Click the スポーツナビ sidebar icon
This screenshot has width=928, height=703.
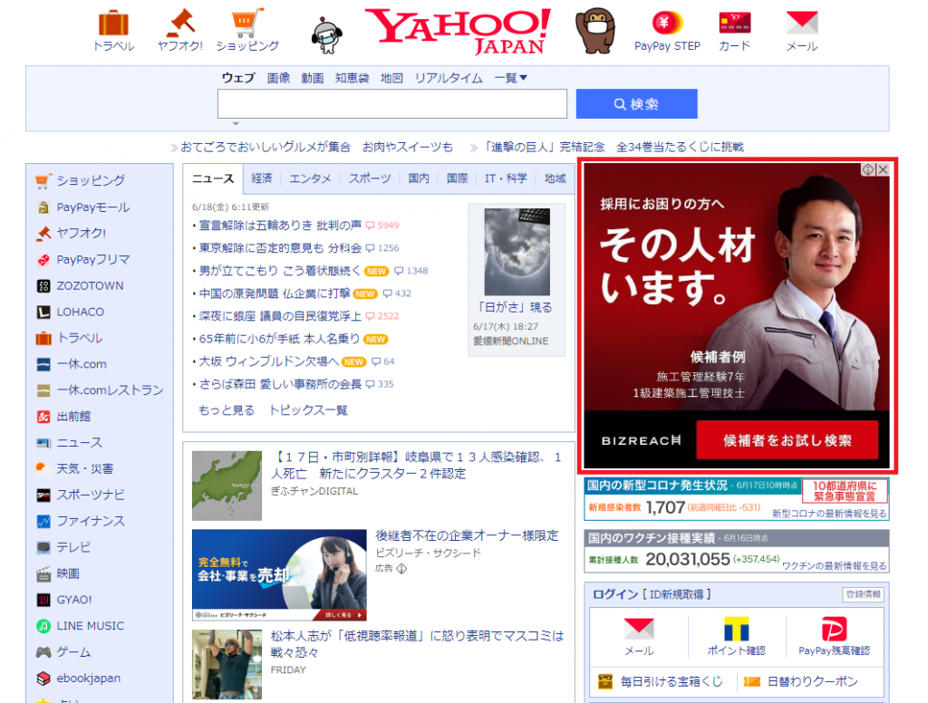click(x=43, y=495)
